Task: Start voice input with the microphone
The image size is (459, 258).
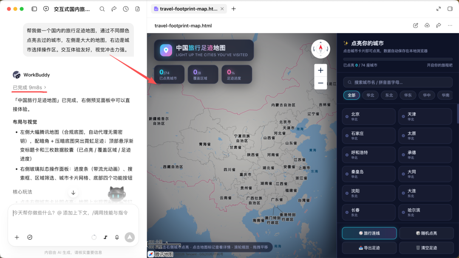Action: pyautogui.click(x=117, y=237)
